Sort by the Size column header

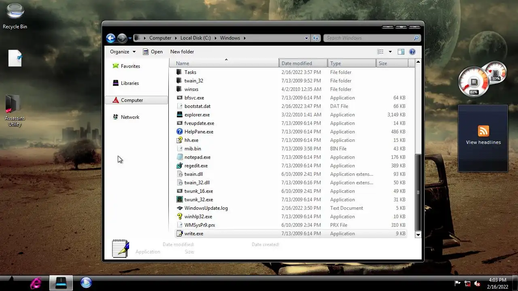(392, 63)
